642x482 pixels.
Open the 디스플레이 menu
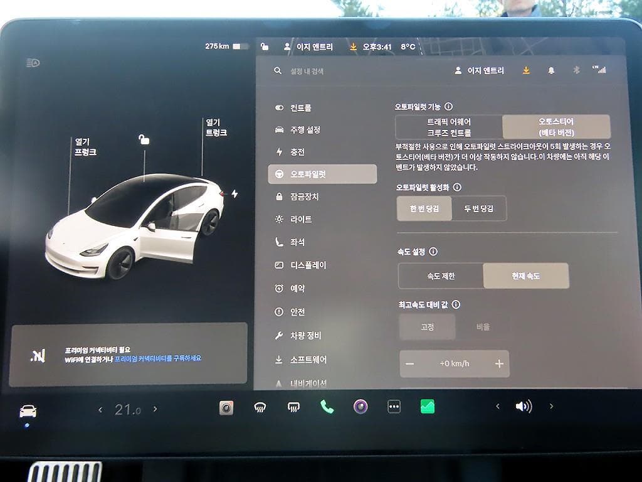tap(300, 265)
